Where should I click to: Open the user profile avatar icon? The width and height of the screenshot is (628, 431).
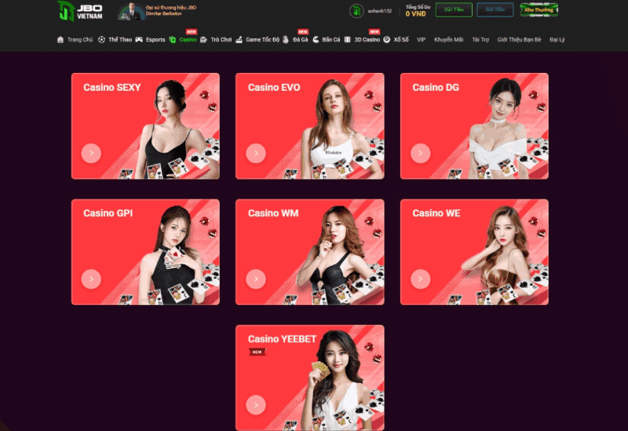click(x=356, y=10)
